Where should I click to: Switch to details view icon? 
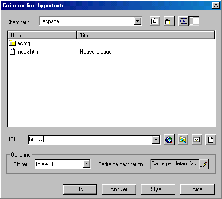[194, 21]
